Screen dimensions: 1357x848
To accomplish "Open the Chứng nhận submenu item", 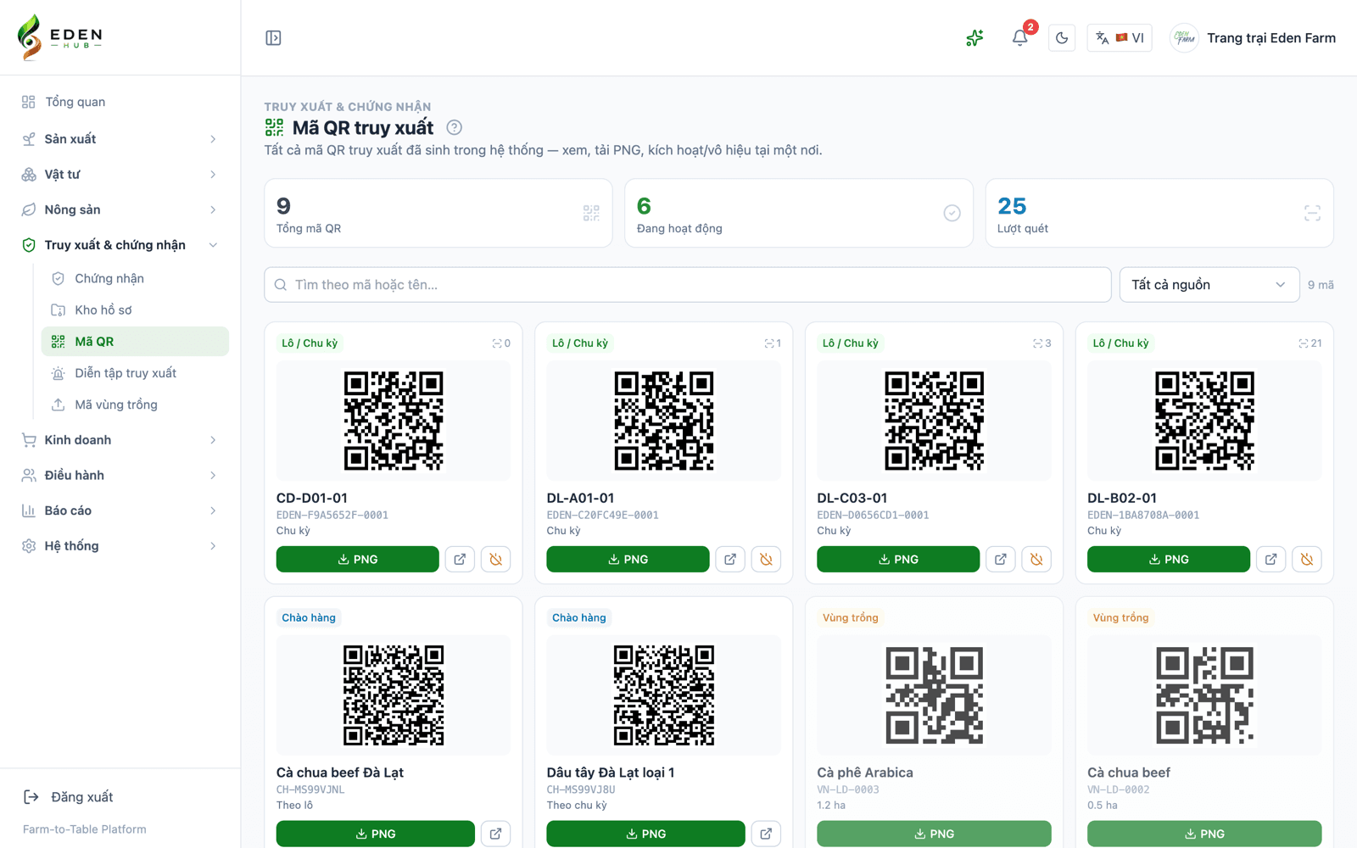I will point(135,278).
